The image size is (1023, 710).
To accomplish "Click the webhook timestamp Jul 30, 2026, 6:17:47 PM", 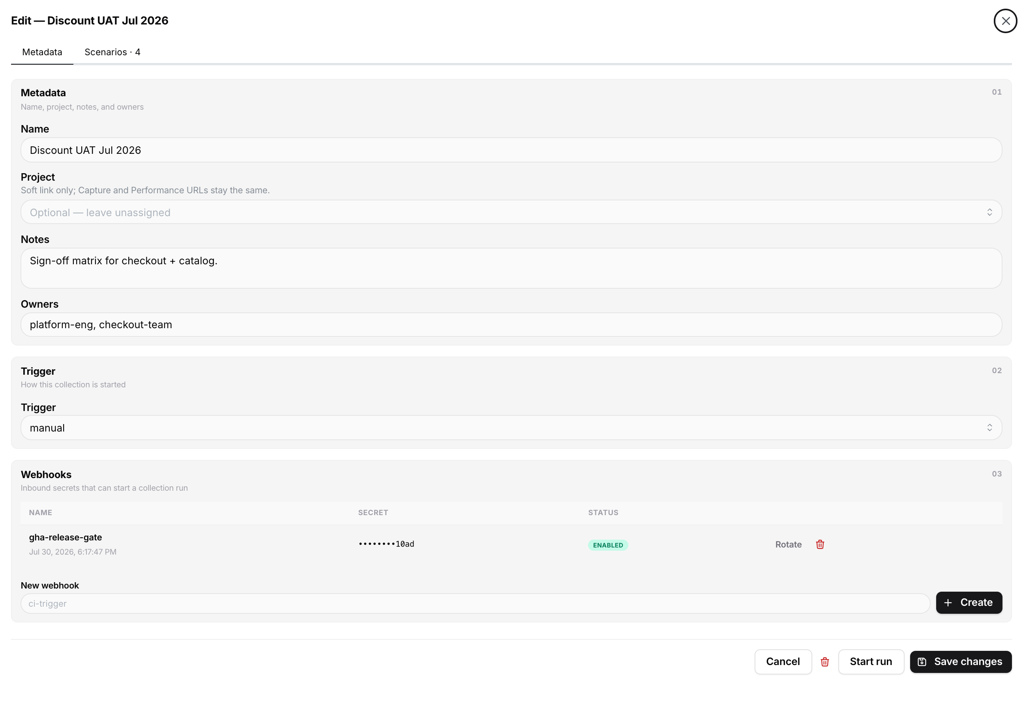I will point(73,551).
